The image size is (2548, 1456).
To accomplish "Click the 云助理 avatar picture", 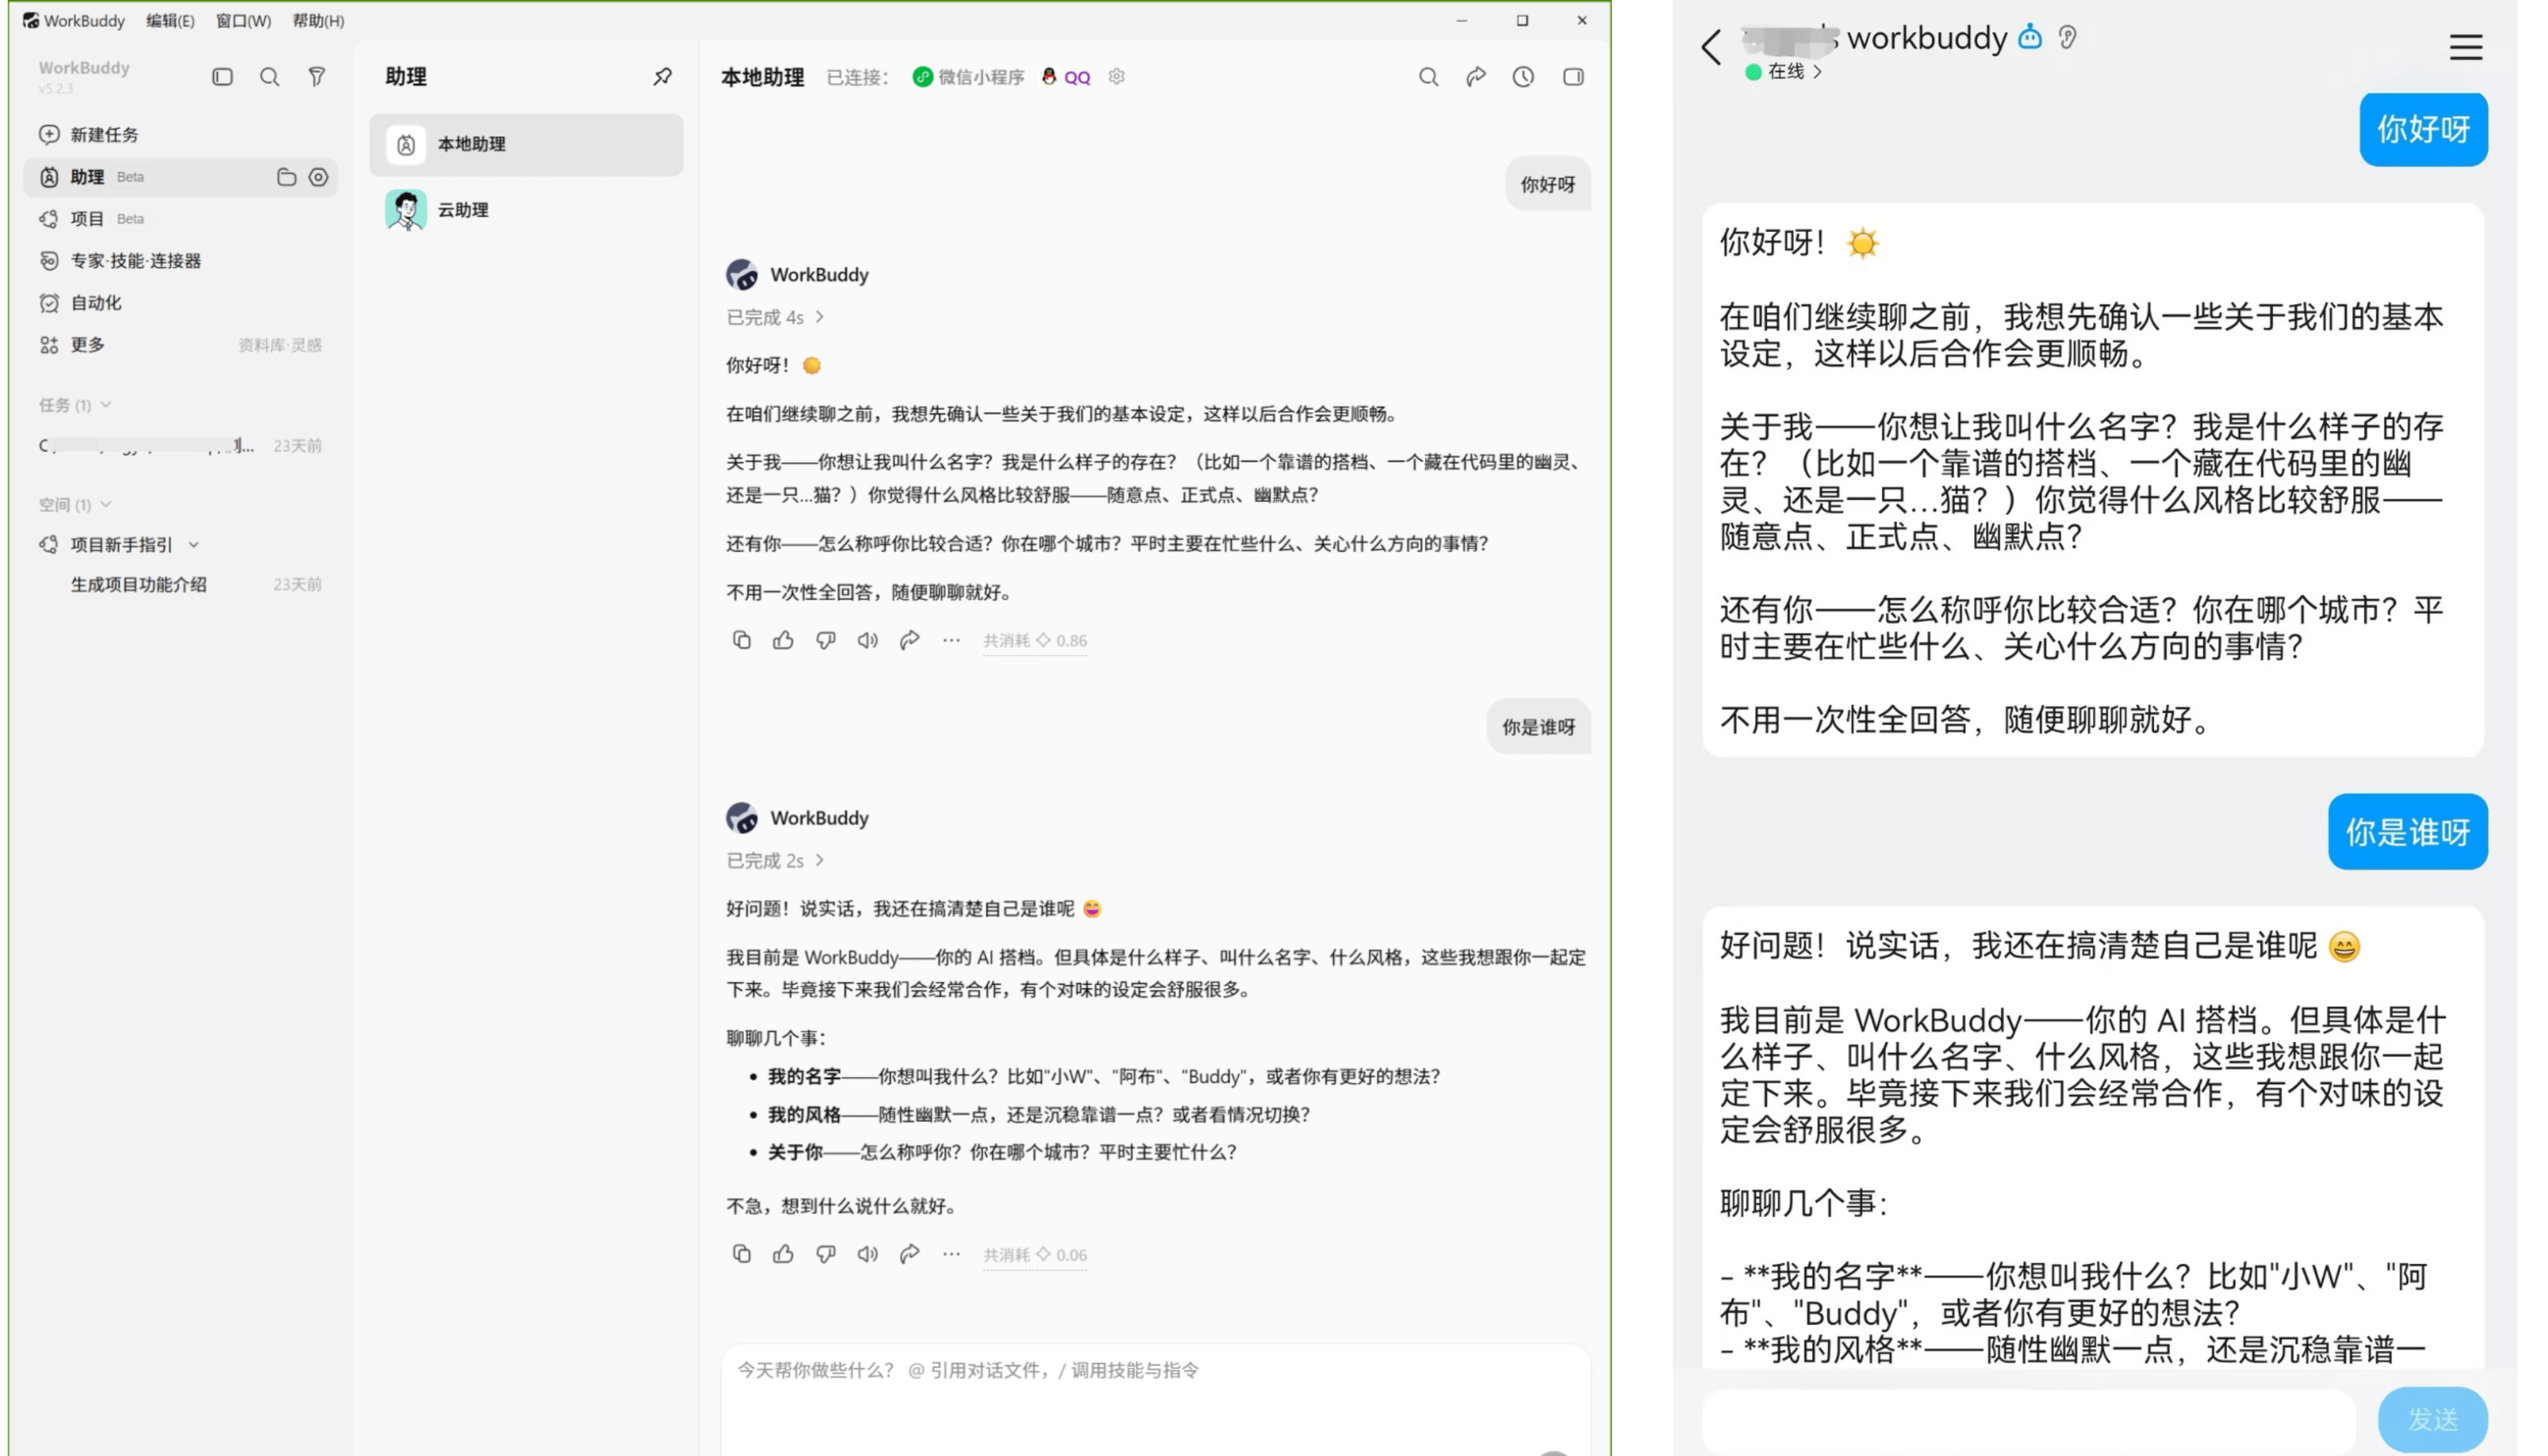I will pos(405,210).
